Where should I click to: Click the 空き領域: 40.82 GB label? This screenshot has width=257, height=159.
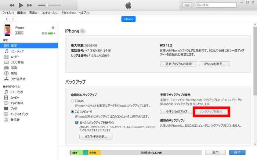pyautogui.click(x=151, y=153)
